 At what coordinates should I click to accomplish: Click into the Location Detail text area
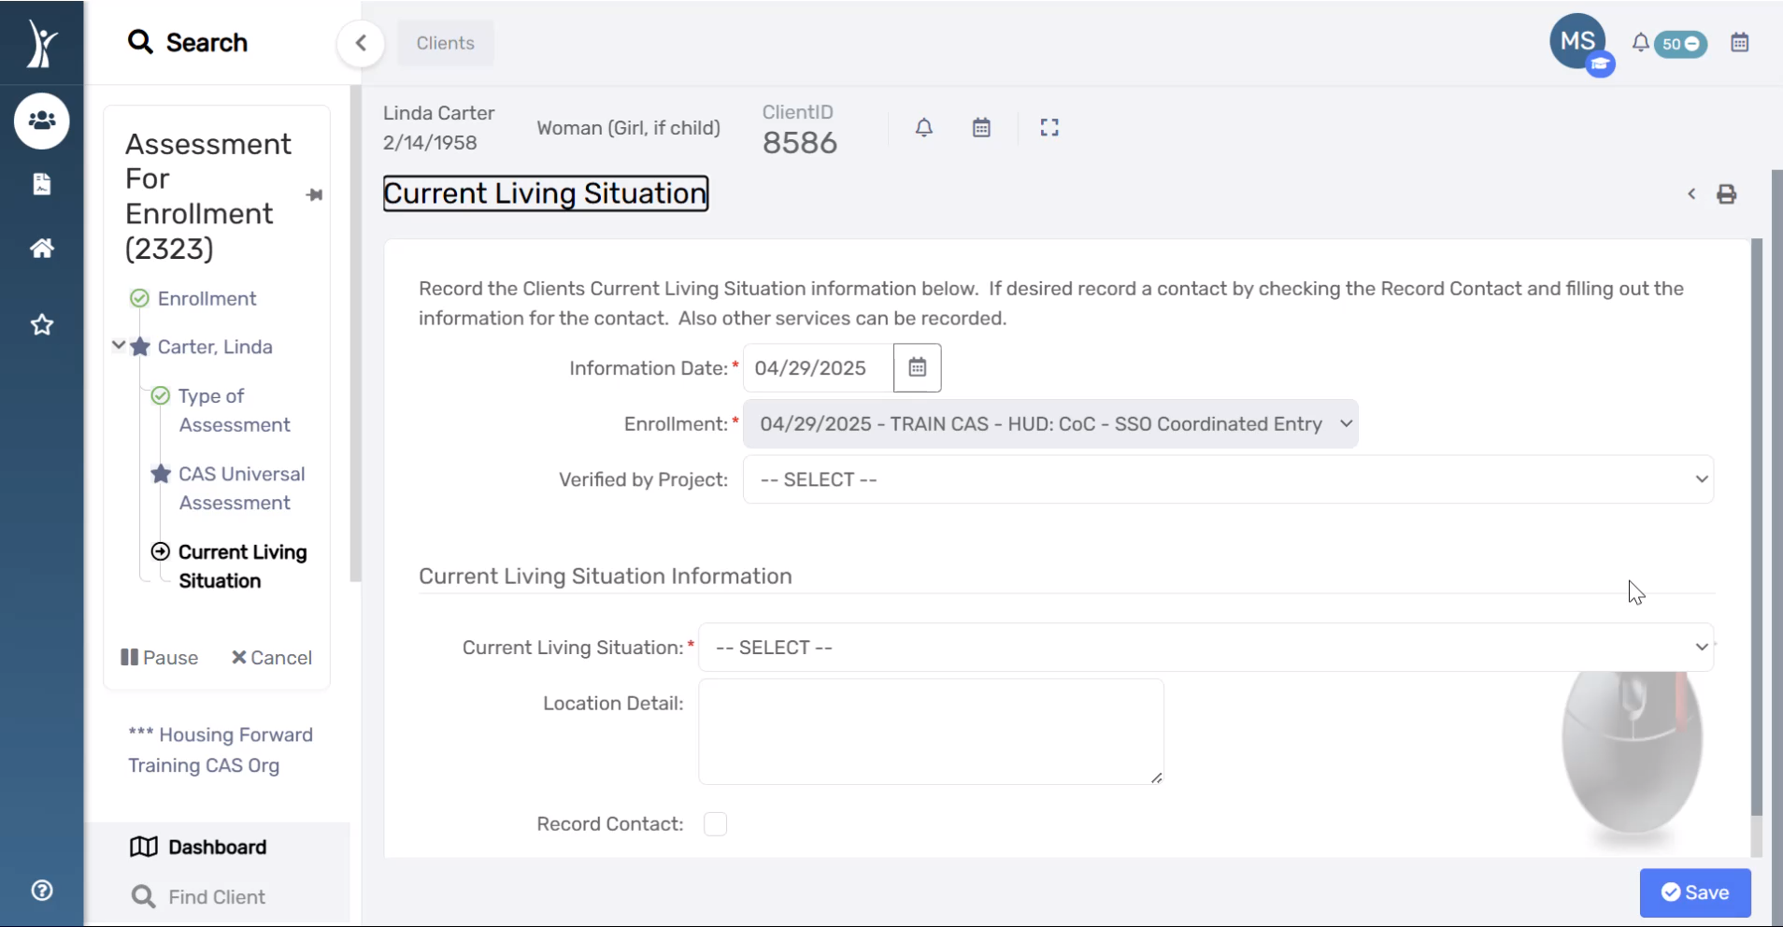point(930,732)
